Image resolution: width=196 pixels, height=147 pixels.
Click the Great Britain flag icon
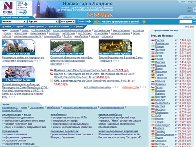[153, 134]
